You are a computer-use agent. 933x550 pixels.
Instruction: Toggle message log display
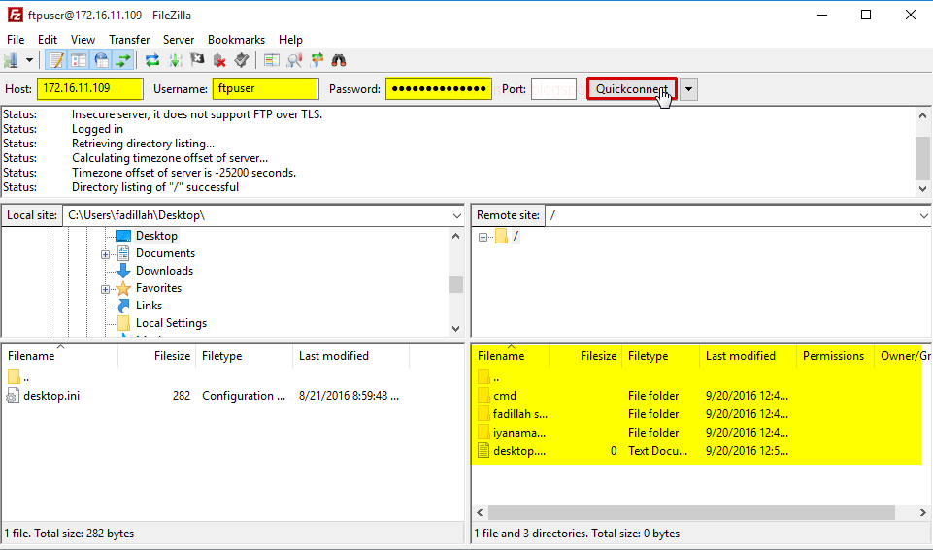click(x=56, y=60)
